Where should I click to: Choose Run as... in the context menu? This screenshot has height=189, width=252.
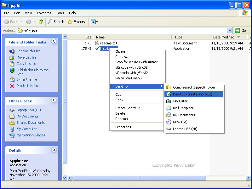[137, 57]
